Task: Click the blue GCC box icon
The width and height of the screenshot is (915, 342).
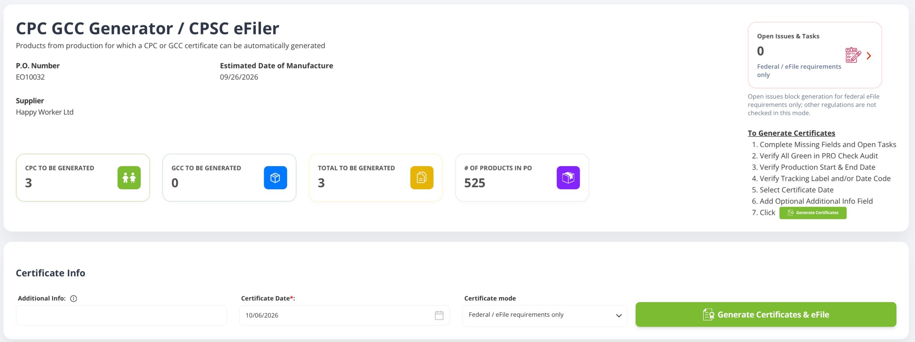Action: [275, 177]
